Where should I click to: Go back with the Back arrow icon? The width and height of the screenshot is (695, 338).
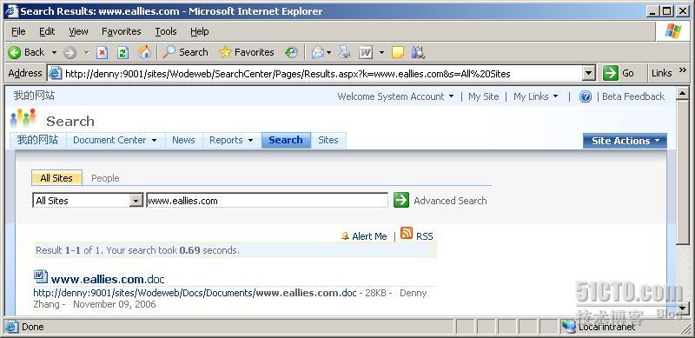(14, 53)
